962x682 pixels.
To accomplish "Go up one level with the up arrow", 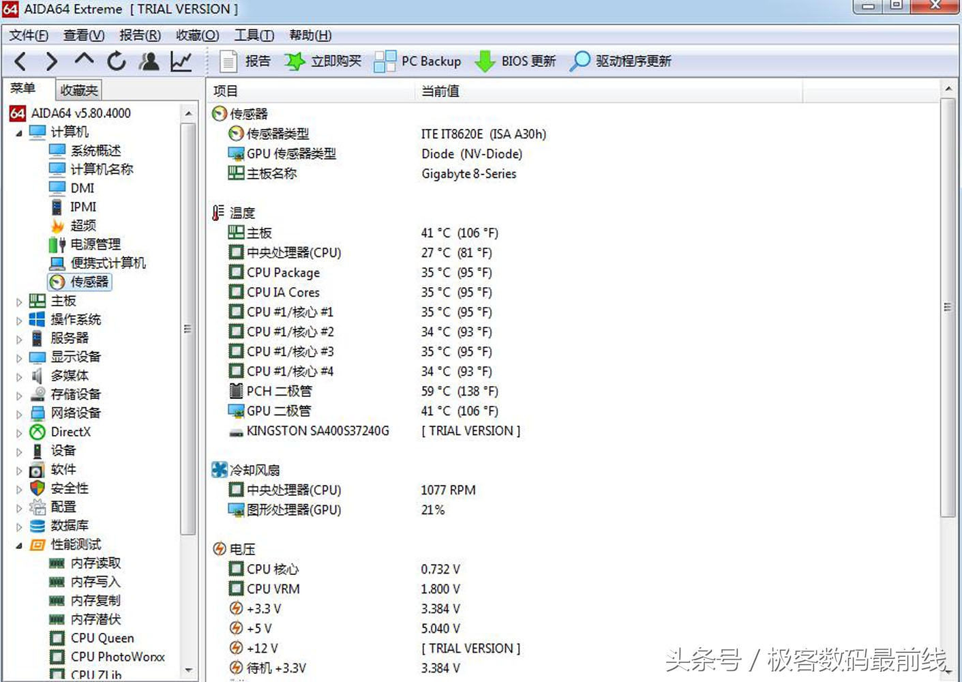I will tap(84, 60).
